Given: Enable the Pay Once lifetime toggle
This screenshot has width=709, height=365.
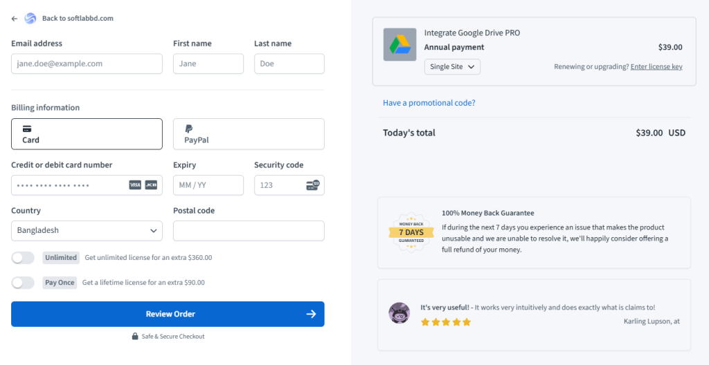Looking at the screenshot, I should coord(23,283).
